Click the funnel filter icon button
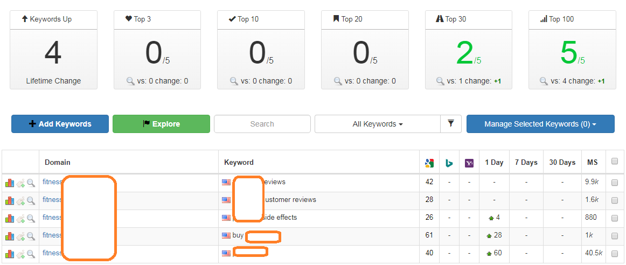 450,124
